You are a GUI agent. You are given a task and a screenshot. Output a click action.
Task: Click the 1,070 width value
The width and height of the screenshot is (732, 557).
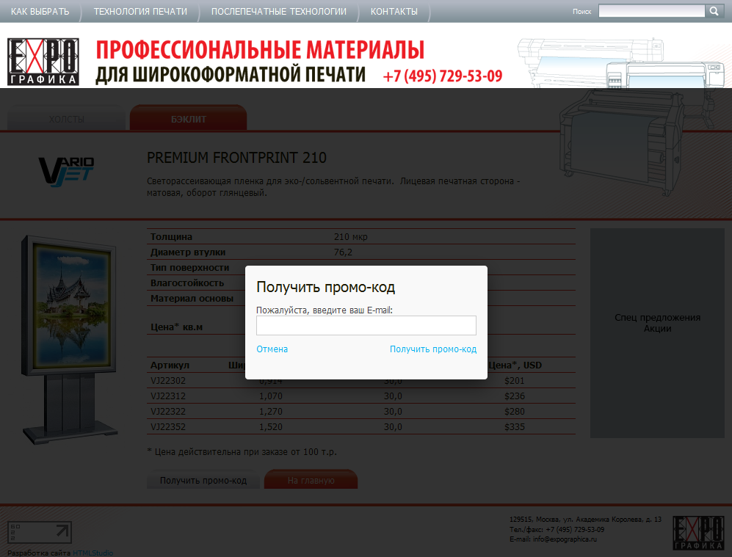271,396
